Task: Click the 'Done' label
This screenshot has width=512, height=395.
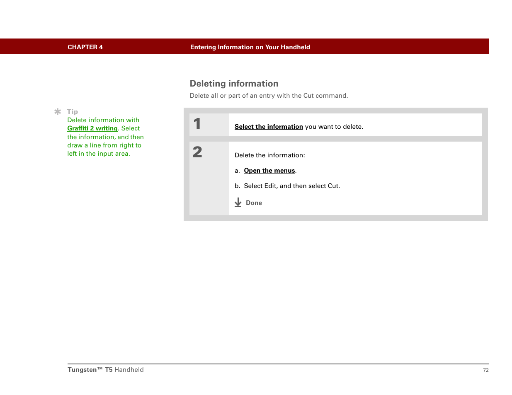Action: coord(254,203)
